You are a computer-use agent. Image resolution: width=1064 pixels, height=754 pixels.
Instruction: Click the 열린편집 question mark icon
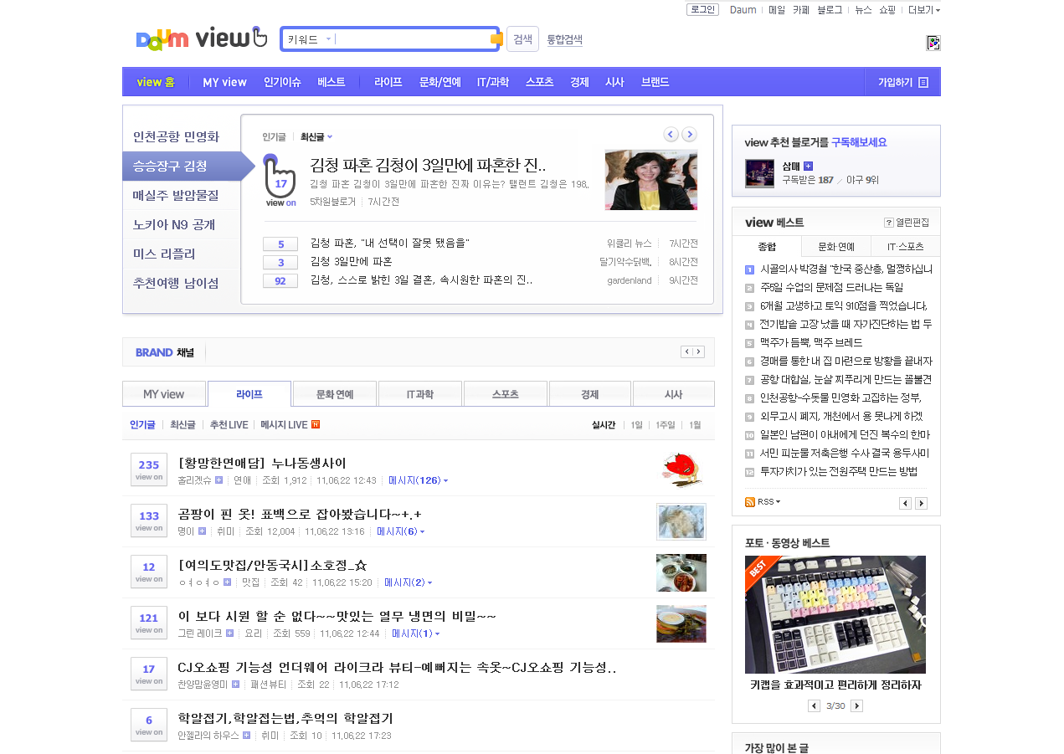(x=889, y=223)
